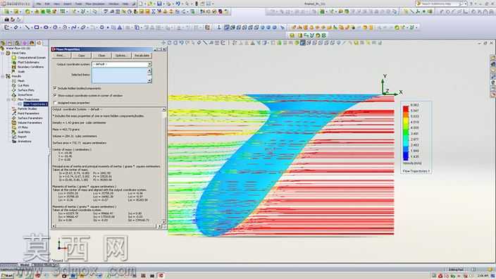Click the Polygon sketch tool

[x=102, y=27]
